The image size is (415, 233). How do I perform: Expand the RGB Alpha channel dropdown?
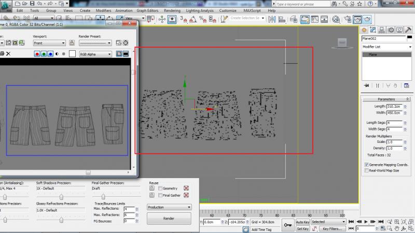95,54
